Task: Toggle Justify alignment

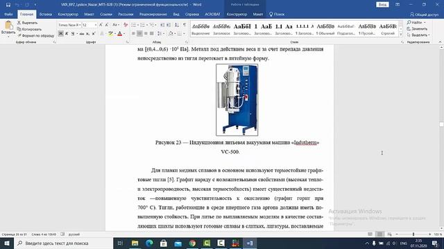Action: point(152,34)
